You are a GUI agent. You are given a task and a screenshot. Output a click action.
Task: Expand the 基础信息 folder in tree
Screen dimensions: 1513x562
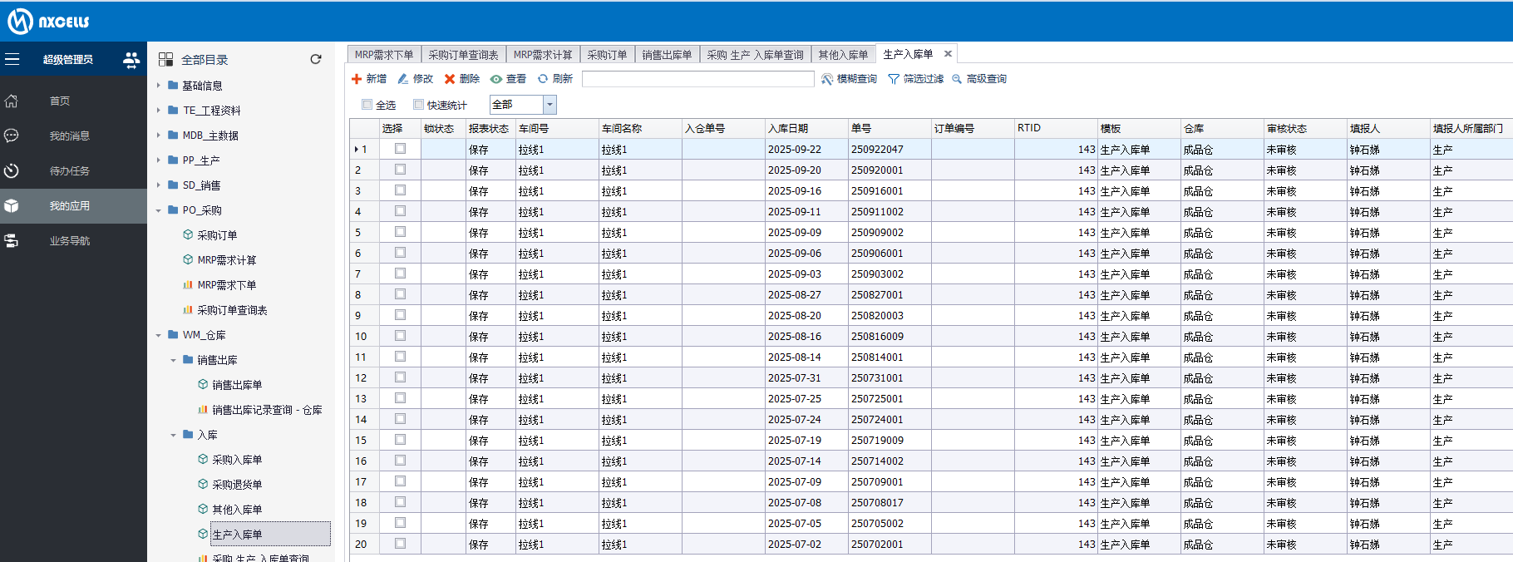tap(159, 86)
